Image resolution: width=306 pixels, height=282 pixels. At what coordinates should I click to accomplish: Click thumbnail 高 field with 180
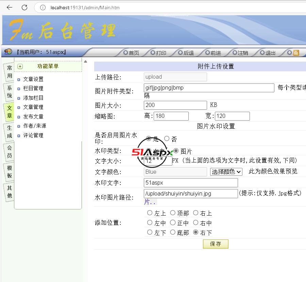click(171, 116)
